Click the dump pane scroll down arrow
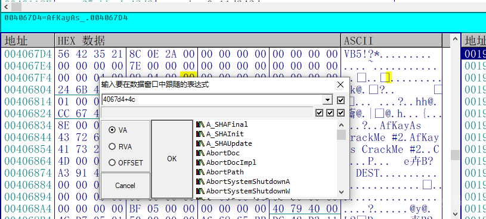The image size is (486, 219). (x=455, y=214)
